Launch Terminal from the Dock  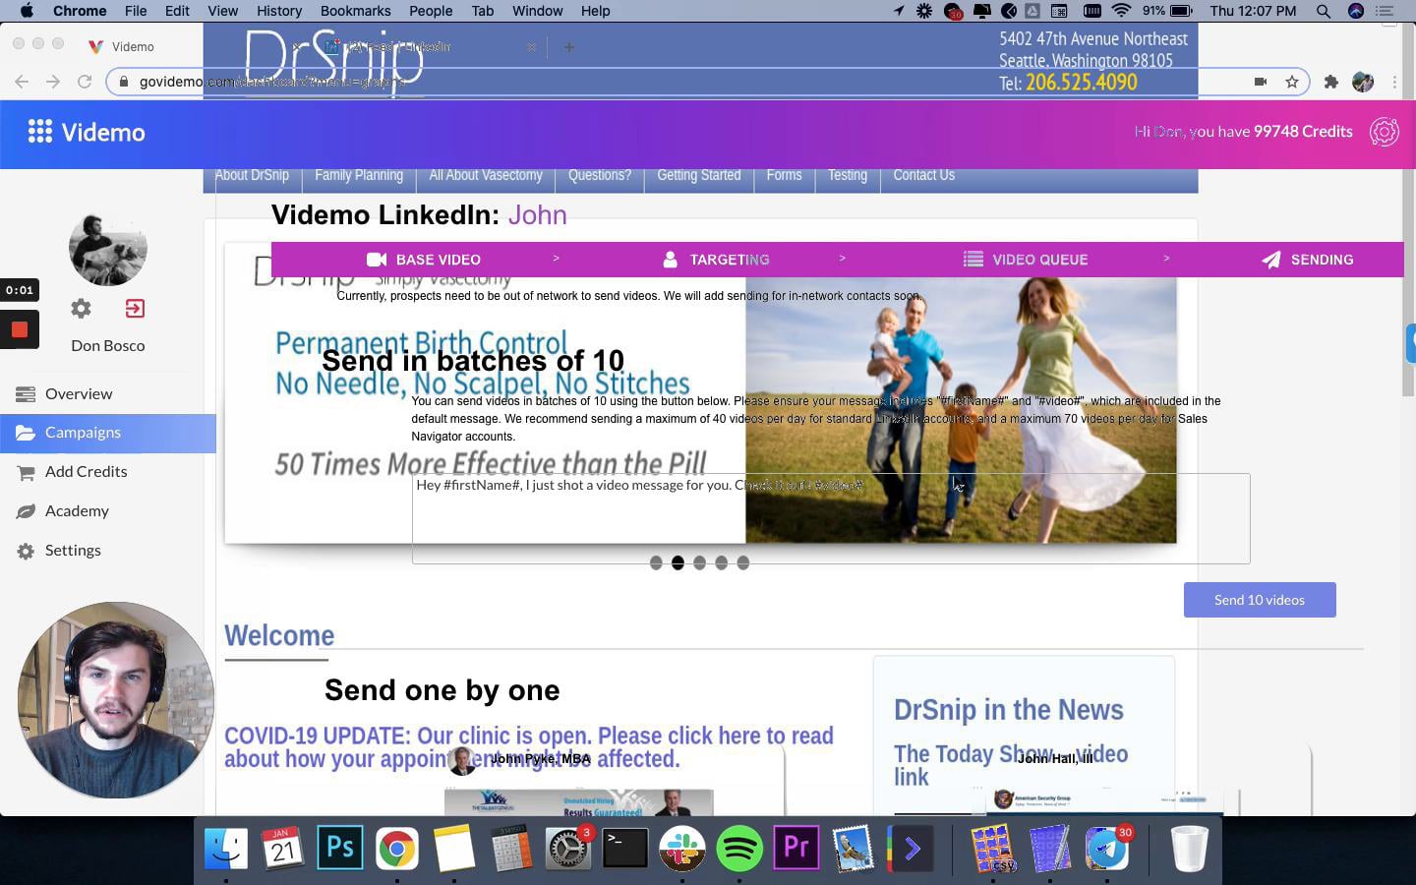[625, 848]
